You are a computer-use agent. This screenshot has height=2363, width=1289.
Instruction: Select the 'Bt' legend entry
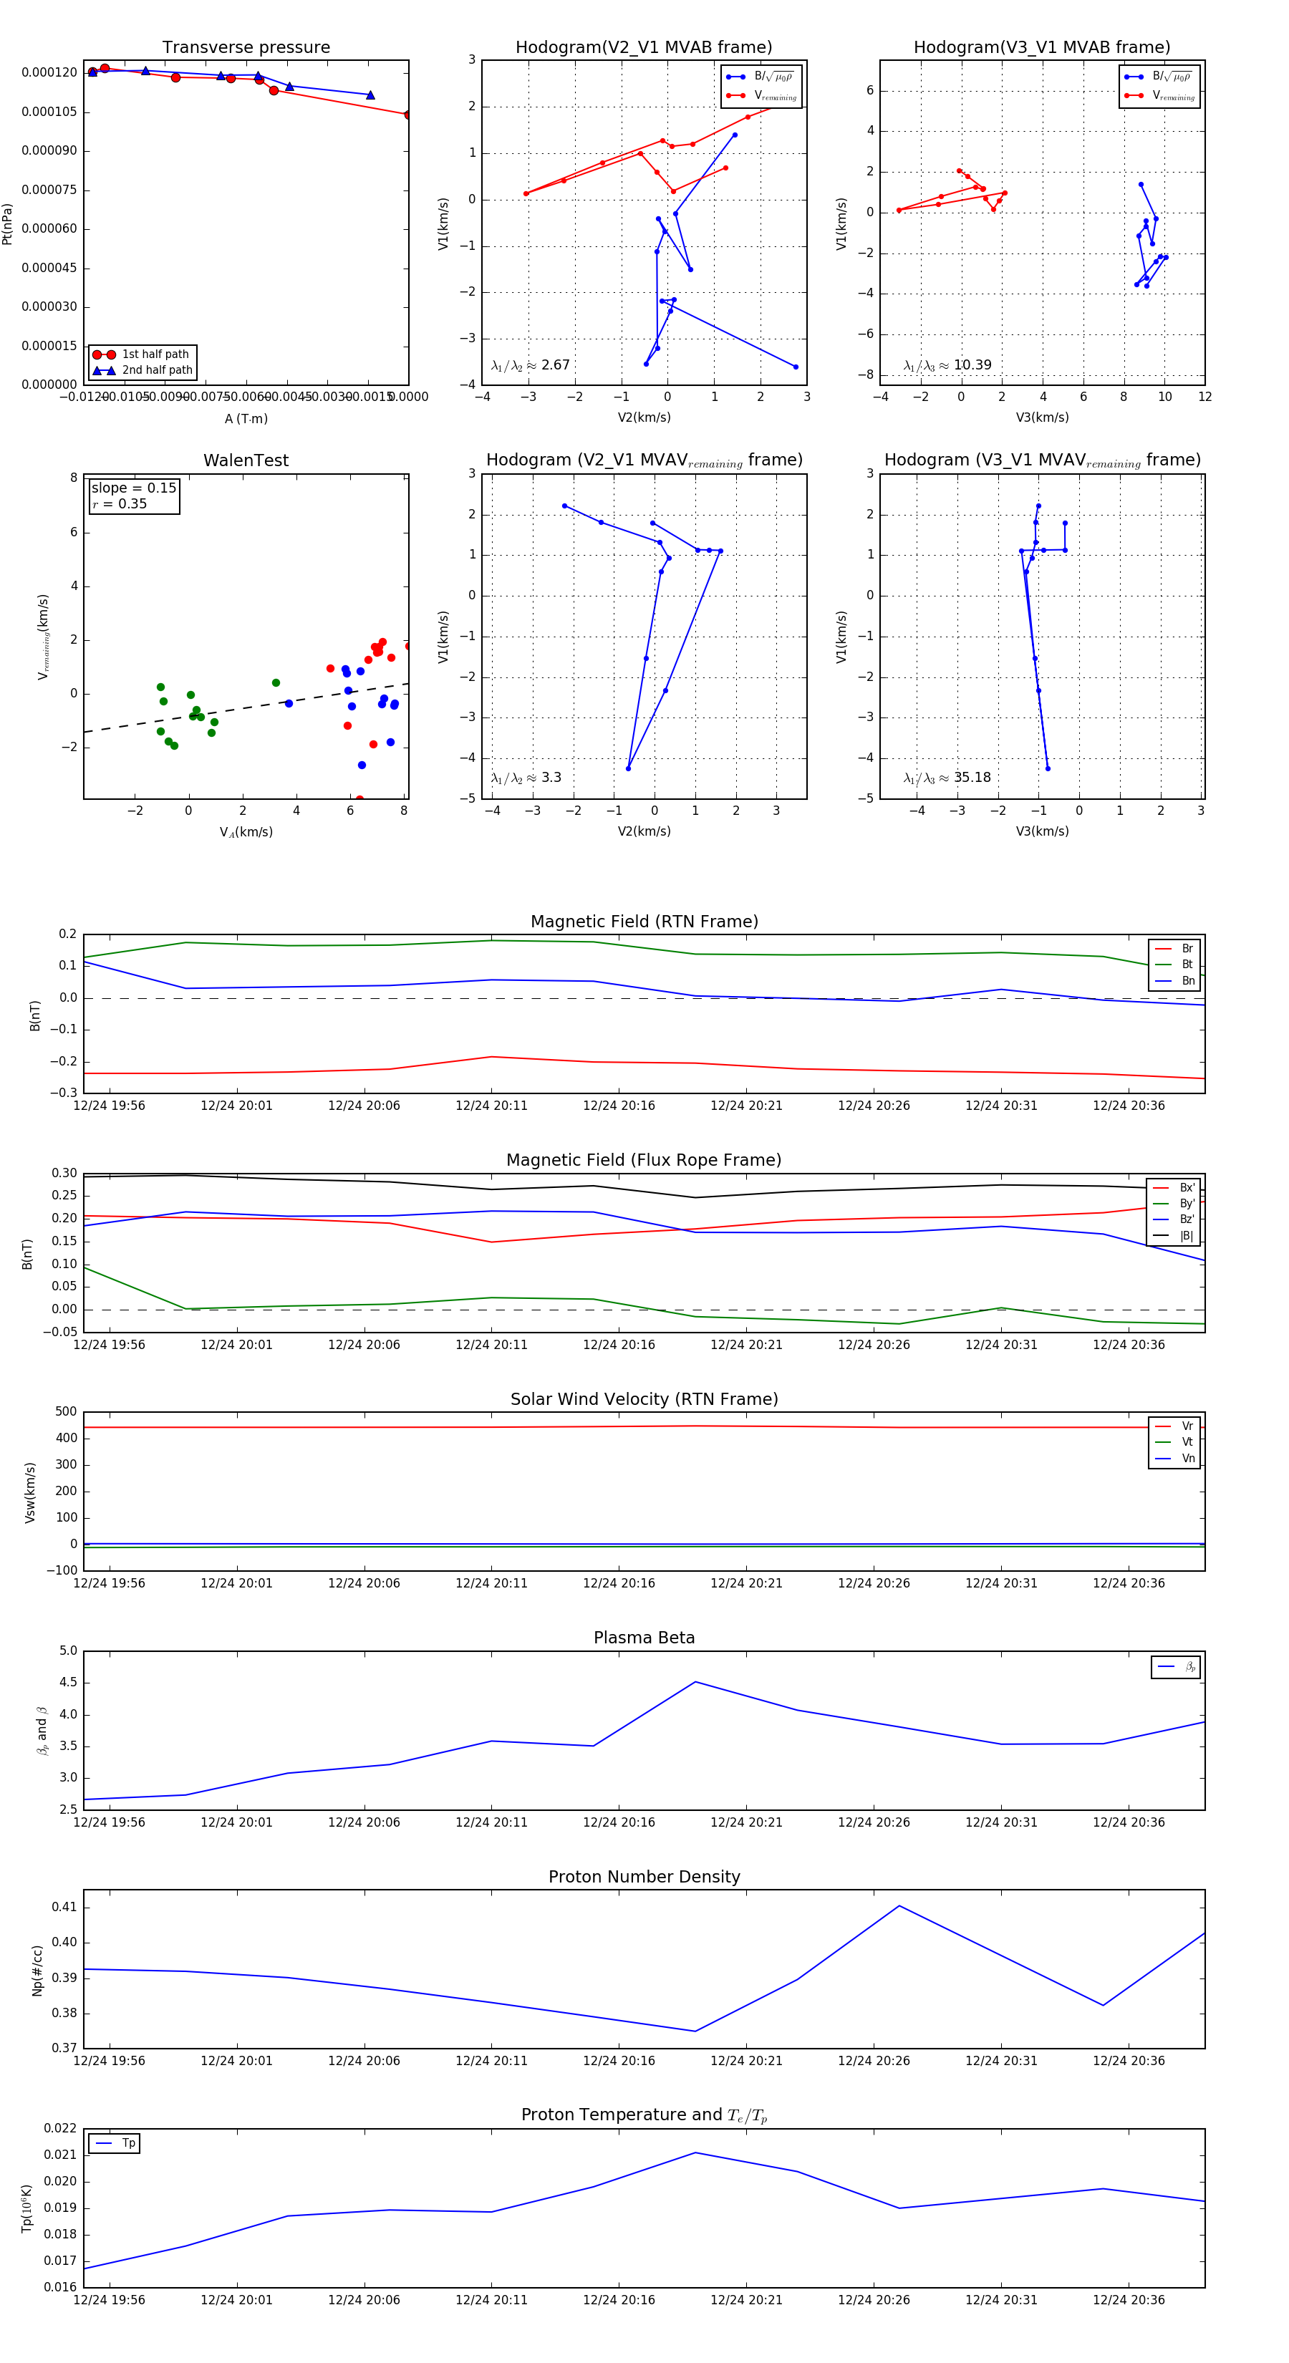(x=1174, y=964)
